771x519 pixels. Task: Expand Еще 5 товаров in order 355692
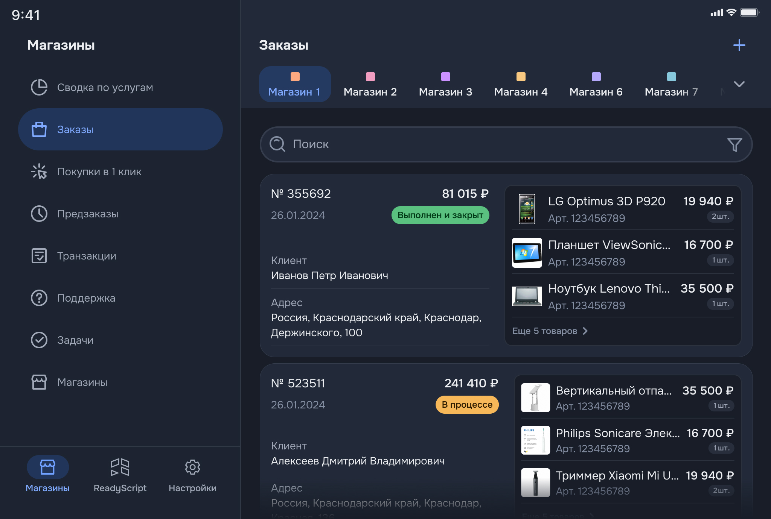coord(550,331)
